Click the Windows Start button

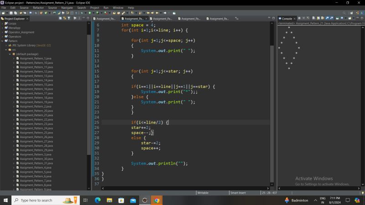[5, 200]
